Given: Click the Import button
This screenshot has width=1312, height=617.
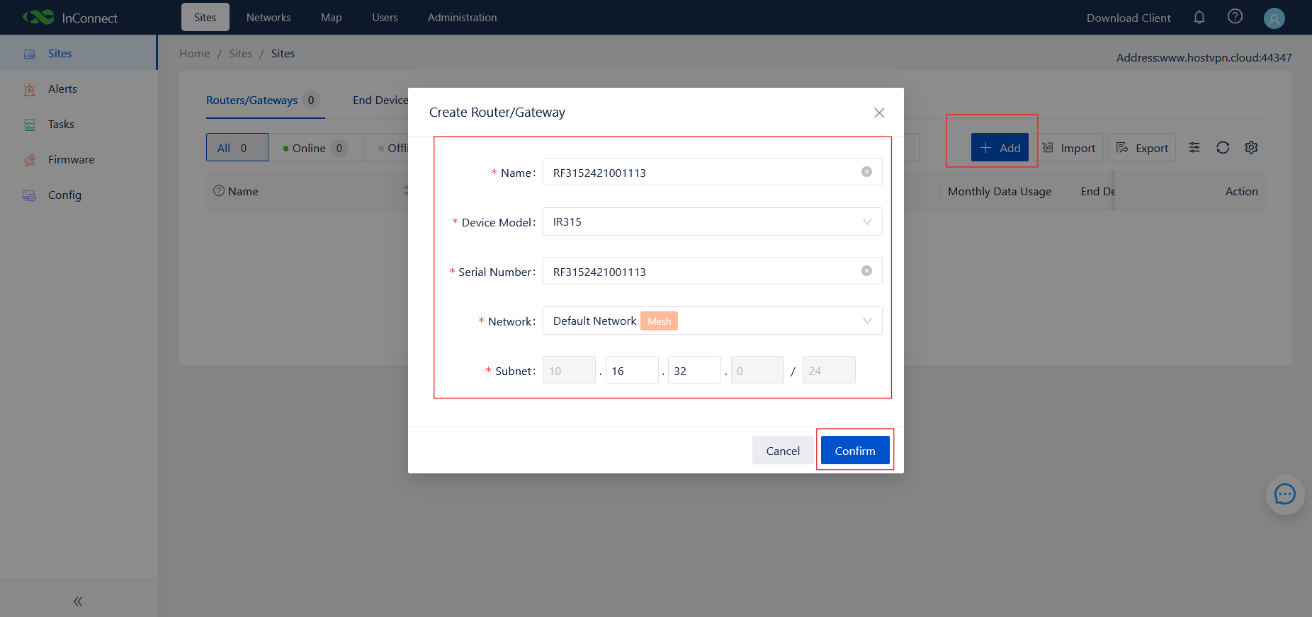Looking at the screenshot, I should click(1069, 147).
